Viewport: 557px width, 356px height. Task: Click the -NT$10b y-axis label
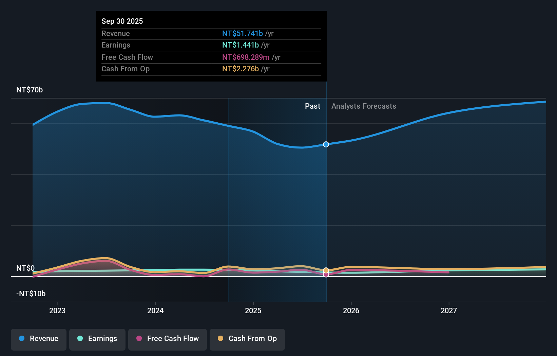tap(31, 294)
